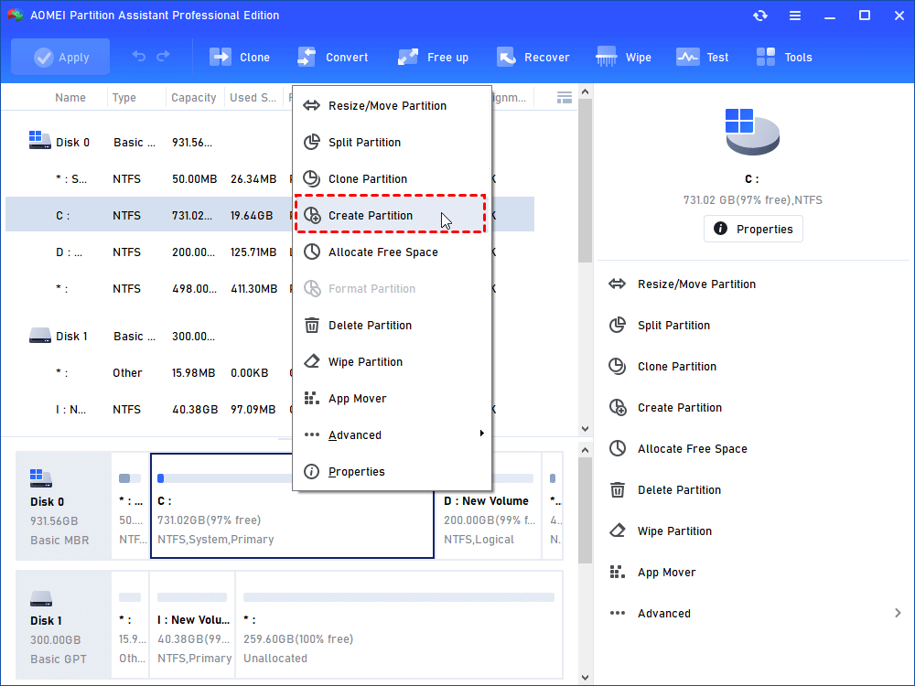Click disk map scrollbar down arrow
The width and height of the screenshot is (915, 686).
tap(586, 678)
